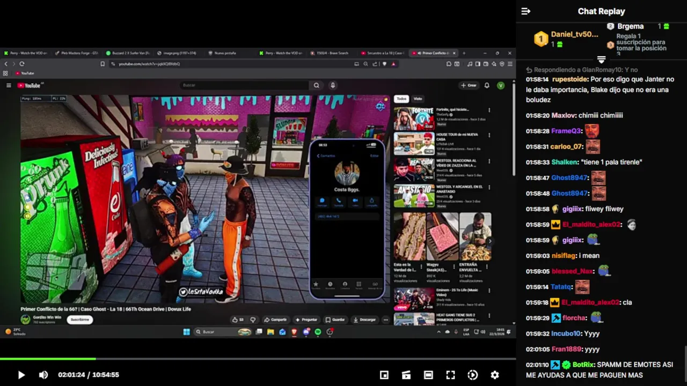Click the timestamp 02:01:05 in chat
Screen dimensions: 687x386
click(538, 349)
